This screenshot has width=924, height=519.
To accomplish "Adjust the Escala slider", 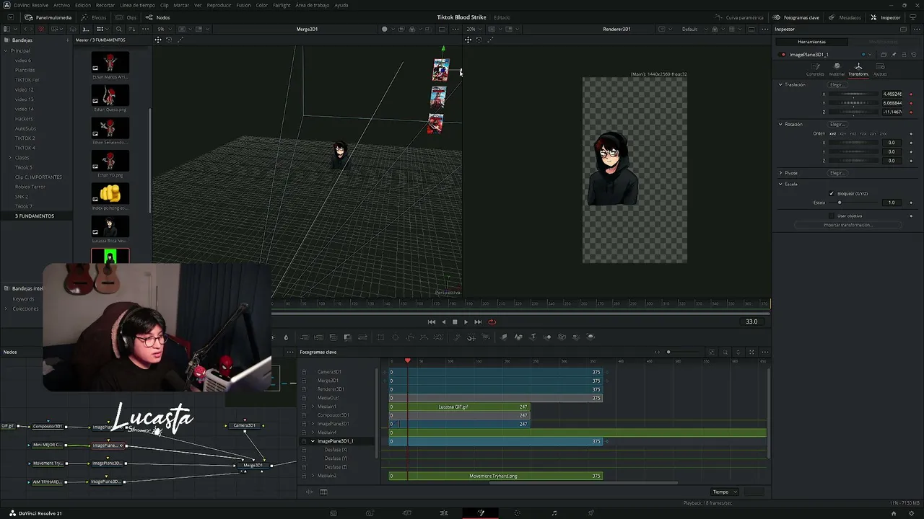I will pos(854,203).
